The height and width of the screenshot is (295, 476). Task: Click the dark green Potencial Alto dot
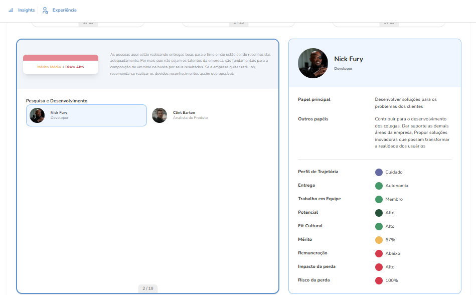379,213
